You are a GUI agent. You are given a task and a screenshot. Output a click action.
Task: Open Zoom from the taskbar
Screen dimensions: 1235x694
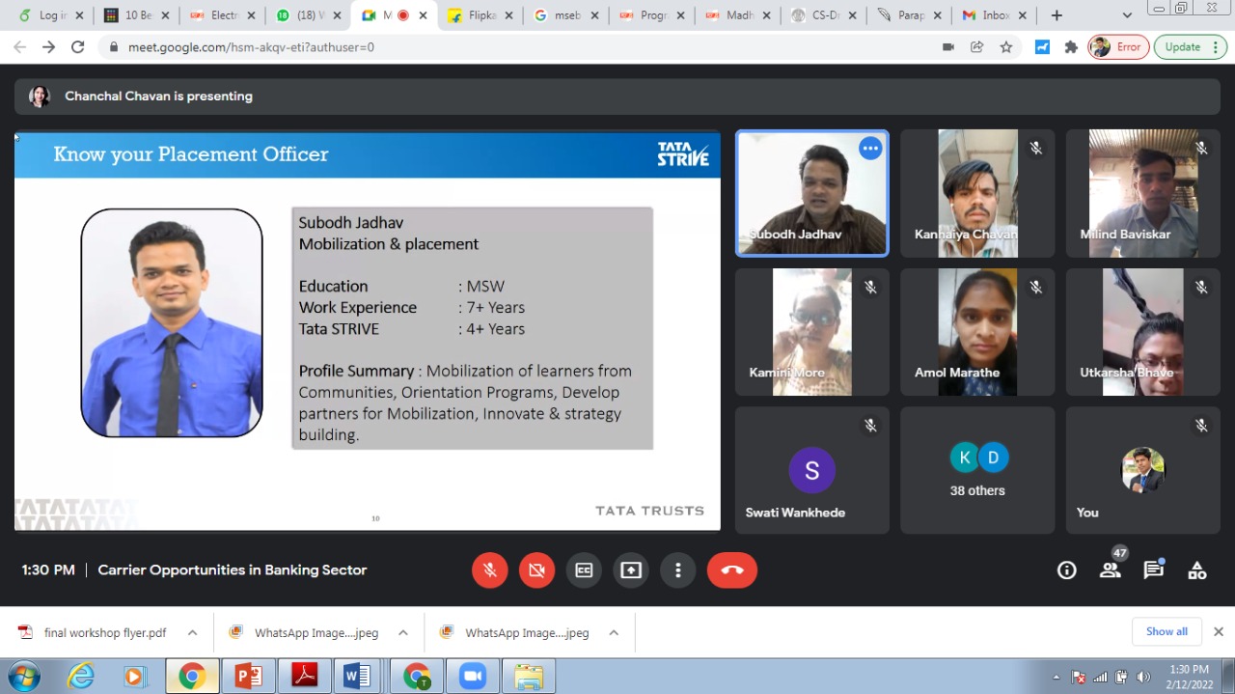coord(473,677)
